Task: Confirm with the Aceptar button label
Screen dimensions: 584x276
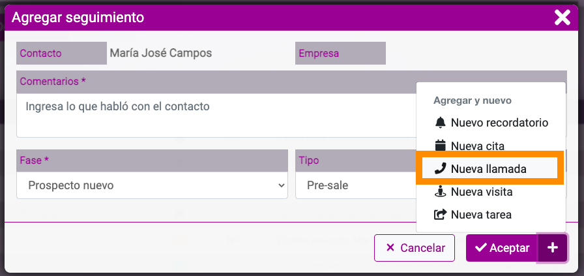Action: (510, 248)
